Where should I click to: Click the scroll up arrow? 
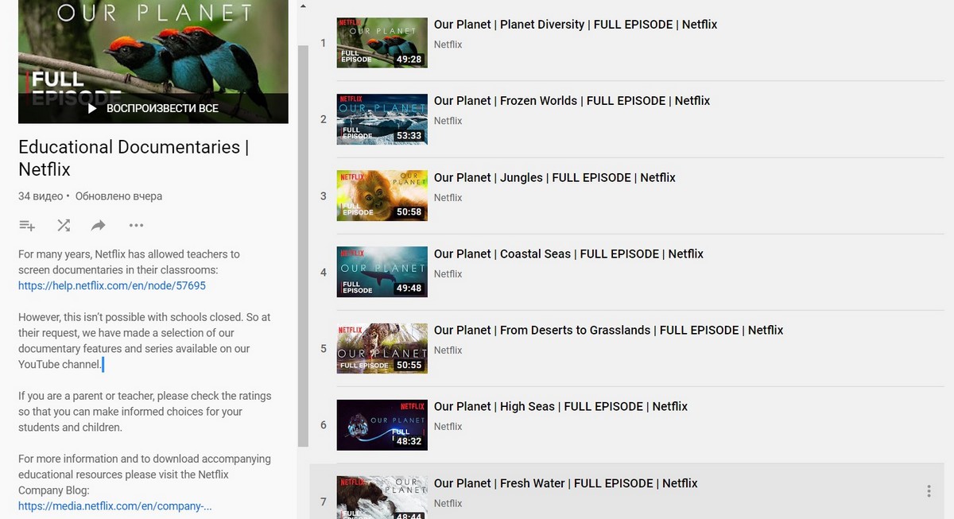coord(302,7)
